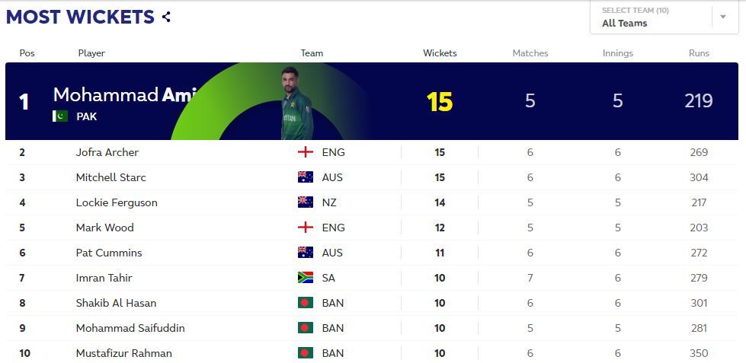Click the Innings column header
The width and height of the screenshot is (746, 363).
[x=617, y=53]
